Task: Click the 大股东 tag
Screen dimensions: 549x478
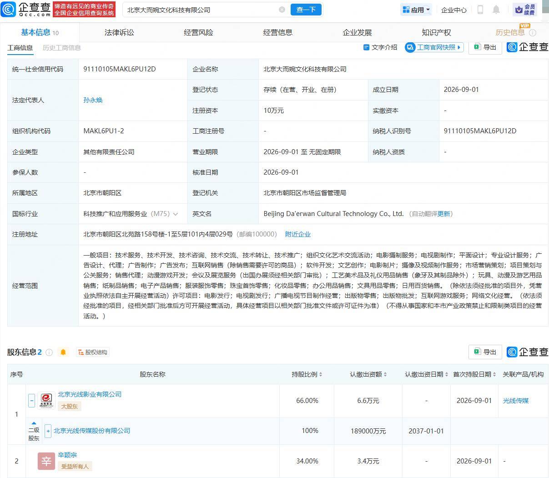Action: point(70,407)
